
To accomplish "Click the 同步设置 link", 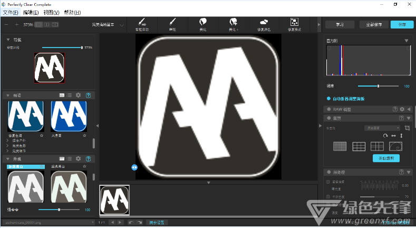I will click(x=157, y=222).
